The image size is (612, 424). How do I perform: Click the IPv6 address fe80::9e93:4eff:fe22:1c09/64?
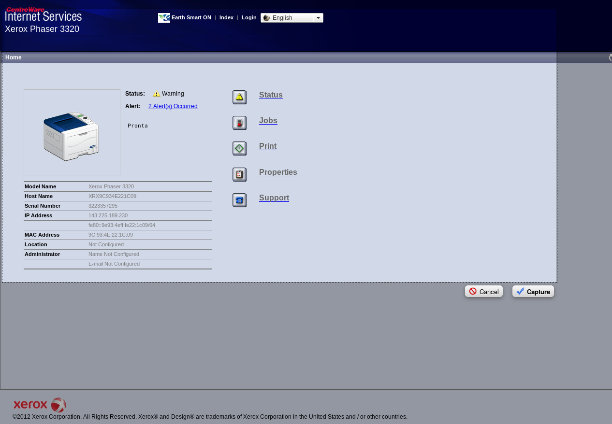coord(122,225)
